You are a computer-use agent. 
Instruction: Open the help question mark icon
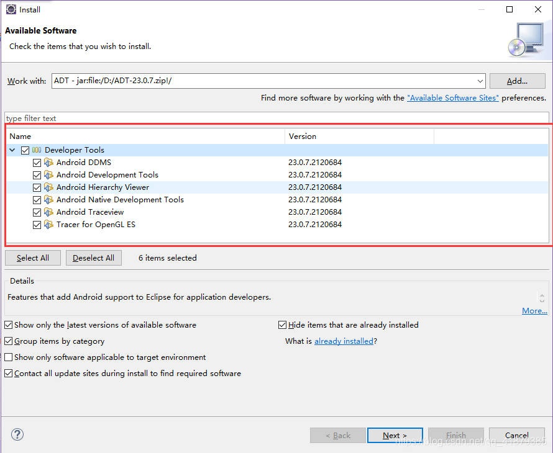coord(17,434)
